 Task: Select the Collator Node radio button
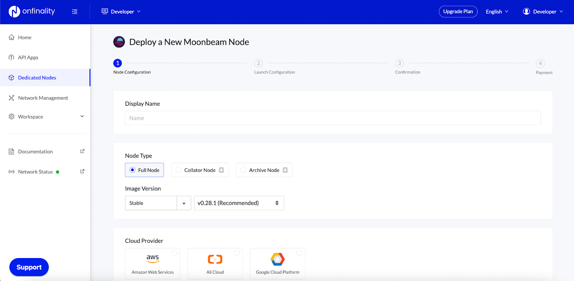coord(179,170)
